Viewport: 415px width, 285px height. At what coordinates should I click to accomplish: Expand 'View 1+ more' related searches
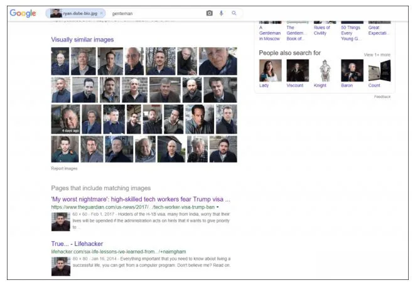click(x=377, y=55)
